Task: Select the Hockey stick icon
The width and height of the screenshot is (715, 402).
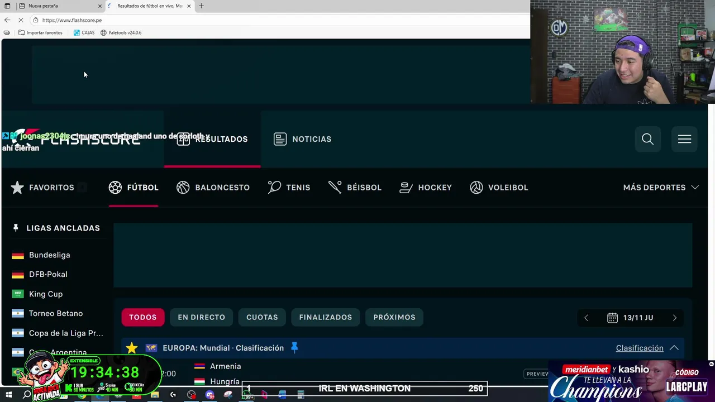Action: point(406,188)
